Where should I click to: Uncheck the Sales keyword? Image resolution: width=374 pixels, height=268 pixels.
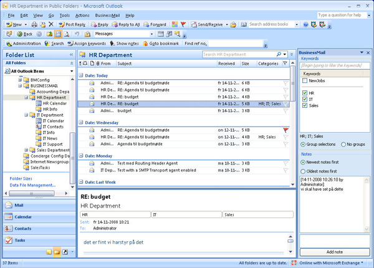pyautogui.click(x=305, y=105)
